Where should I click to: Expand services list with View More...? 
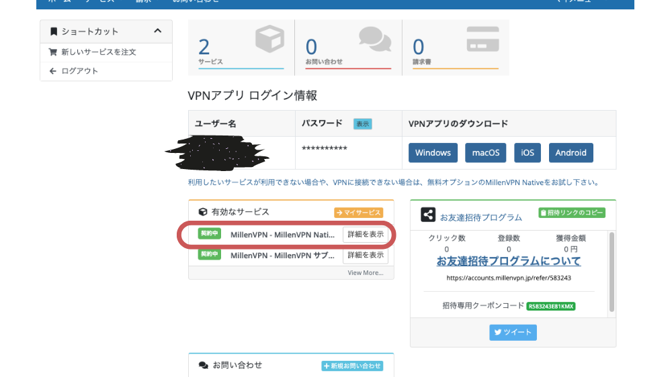click(365, 273)
